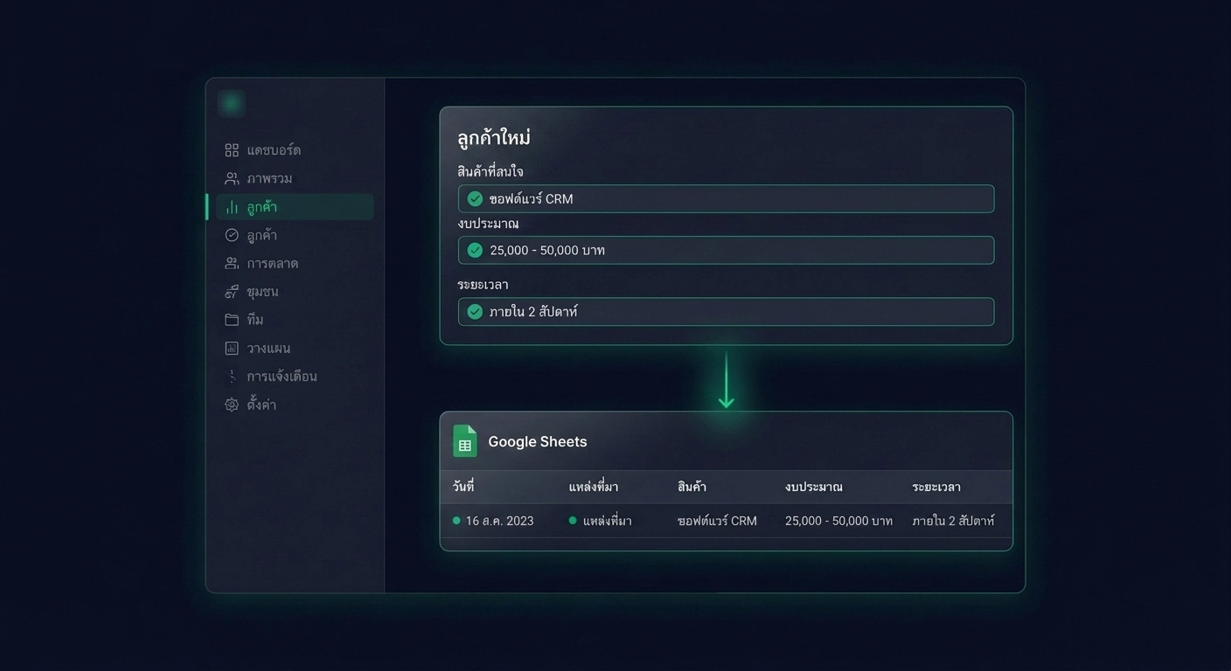
Task: Select the สินค้าที่สนใจ field showing ซอฟต์แวร์ CRM
Action: click(726, 198)
